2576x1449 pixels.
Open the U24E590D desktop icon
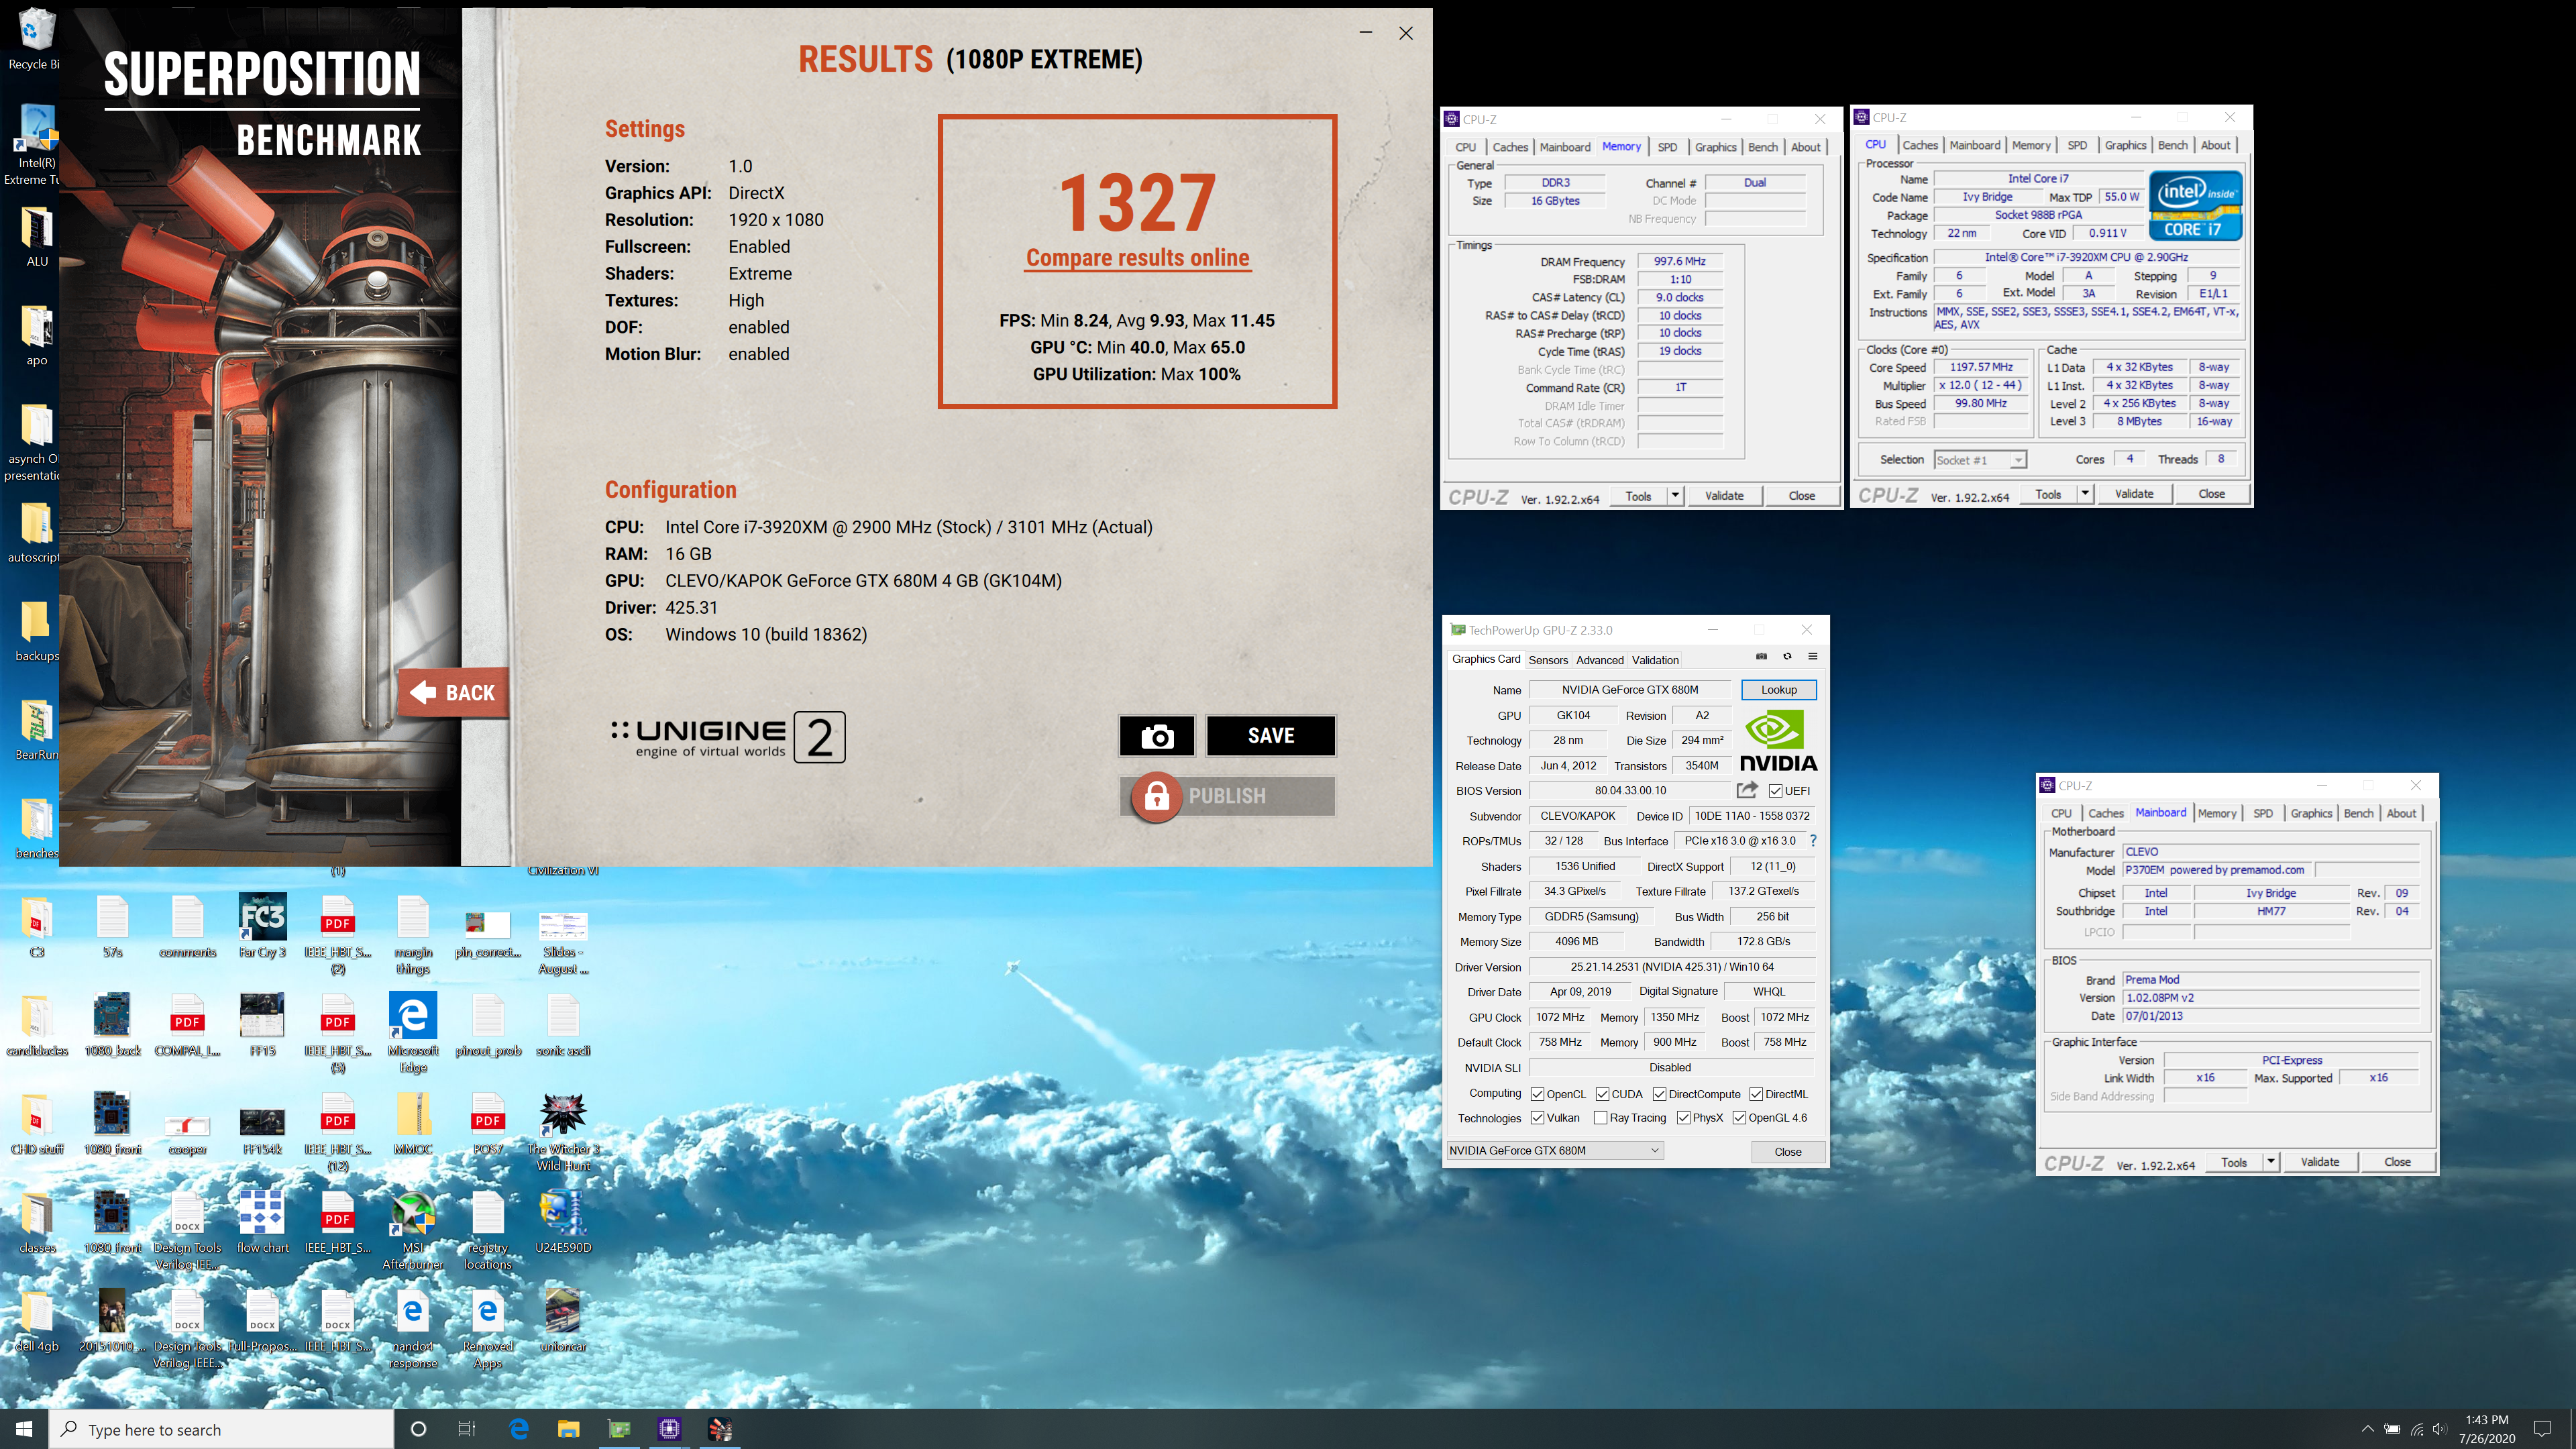563,1222
